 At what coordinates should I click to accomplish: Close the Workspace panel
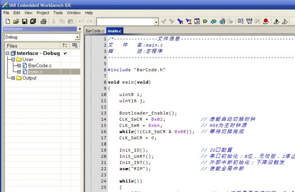tap(79, 29)
